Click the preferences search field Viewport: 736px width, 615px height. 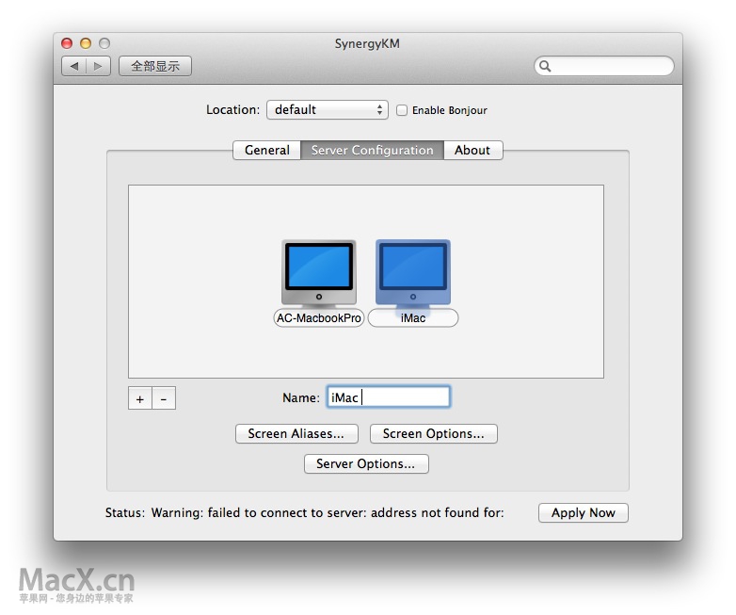604,66
